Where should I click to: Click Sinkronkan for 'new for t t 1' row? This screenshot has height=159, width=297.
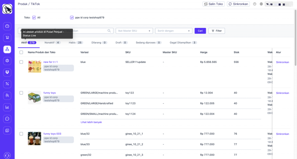(282, 62)
